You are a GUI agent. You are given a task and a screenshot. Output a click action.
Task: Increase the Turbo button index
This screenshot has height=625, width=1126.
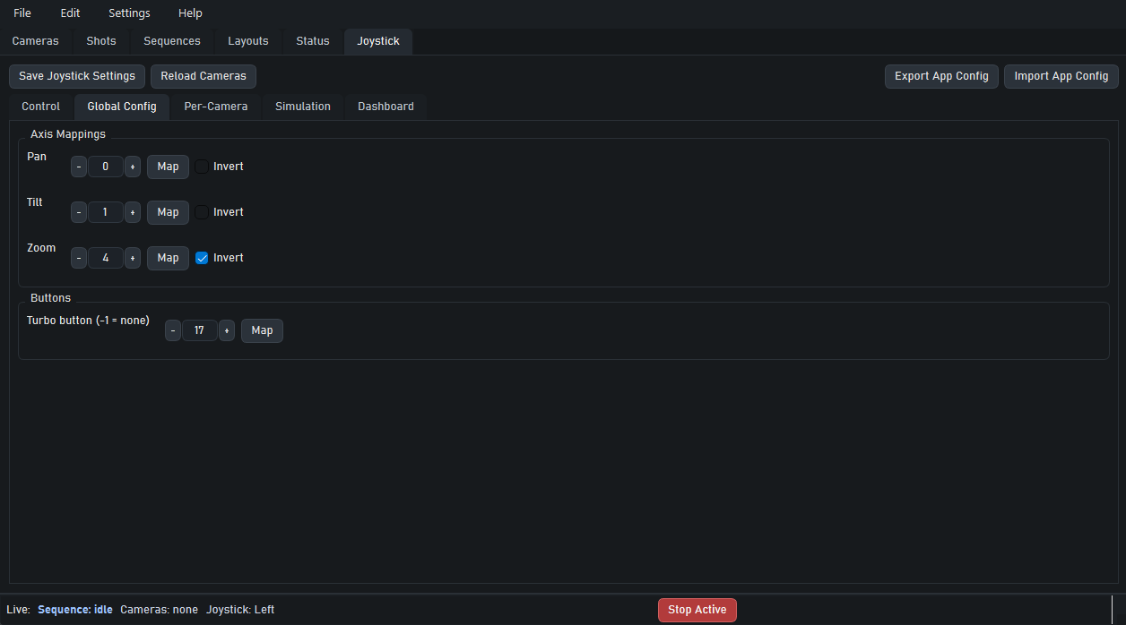(226, 330)
